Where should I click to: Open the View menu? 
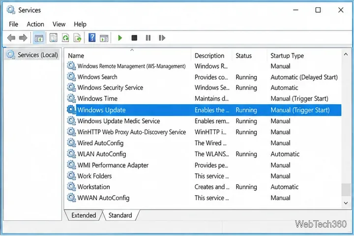point(59,24)
